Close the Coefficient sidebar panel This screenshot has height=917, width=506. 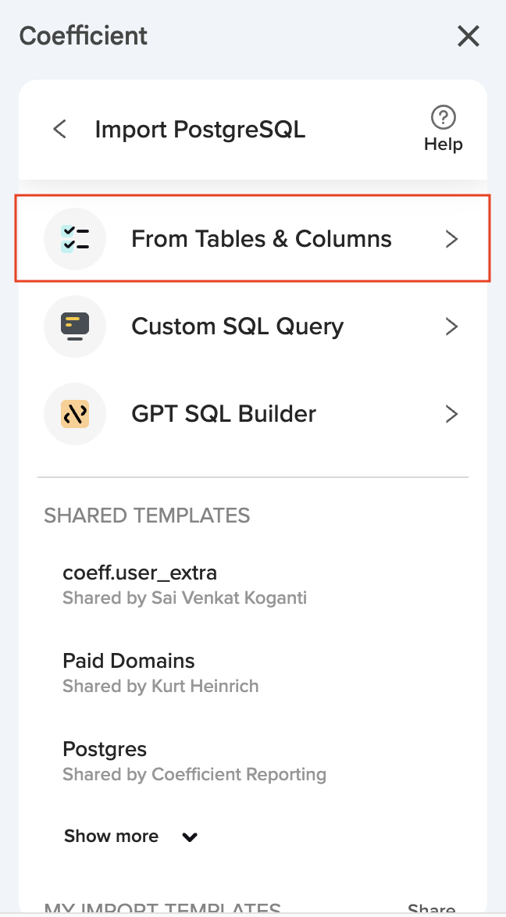(x=468, y=36)
